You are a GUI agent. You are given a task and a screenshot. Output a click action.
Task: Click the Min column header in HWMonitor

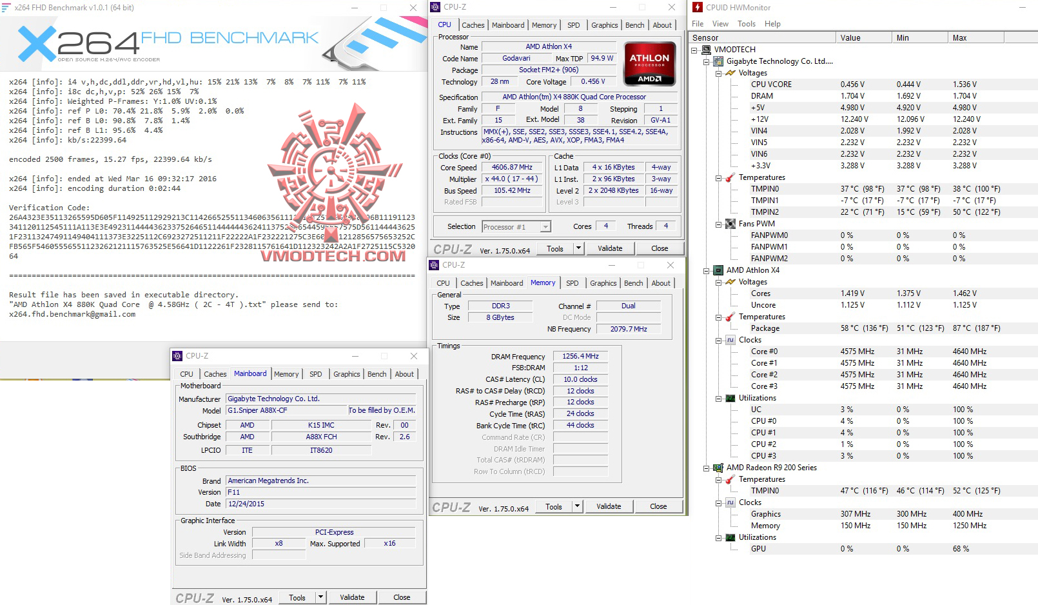pyautogui.click(x=920, y=37)
